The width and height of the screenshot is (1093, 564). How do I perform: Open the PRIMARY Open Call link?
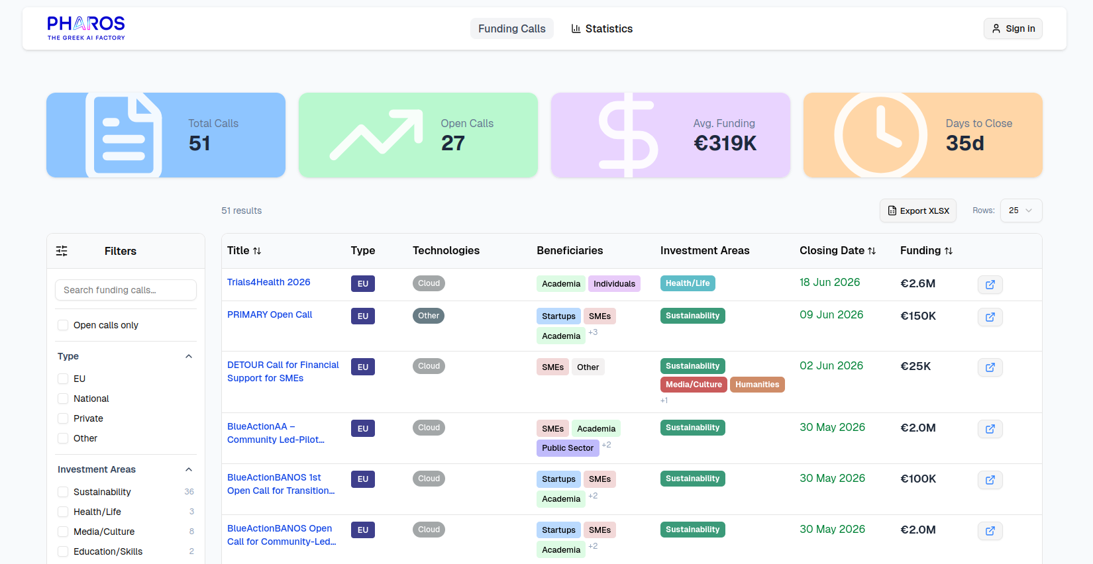tap(270, 314)
